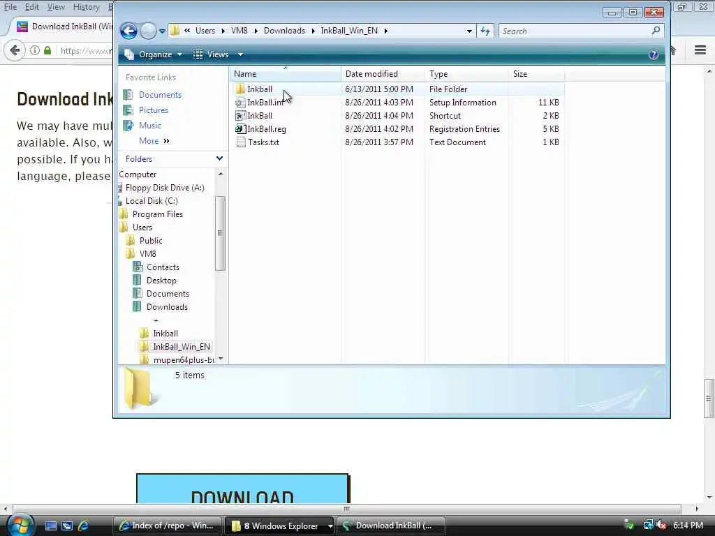Refresh the Explorer address bar
Viewport: 715px width, 536px height.
(x=485, y=31)
